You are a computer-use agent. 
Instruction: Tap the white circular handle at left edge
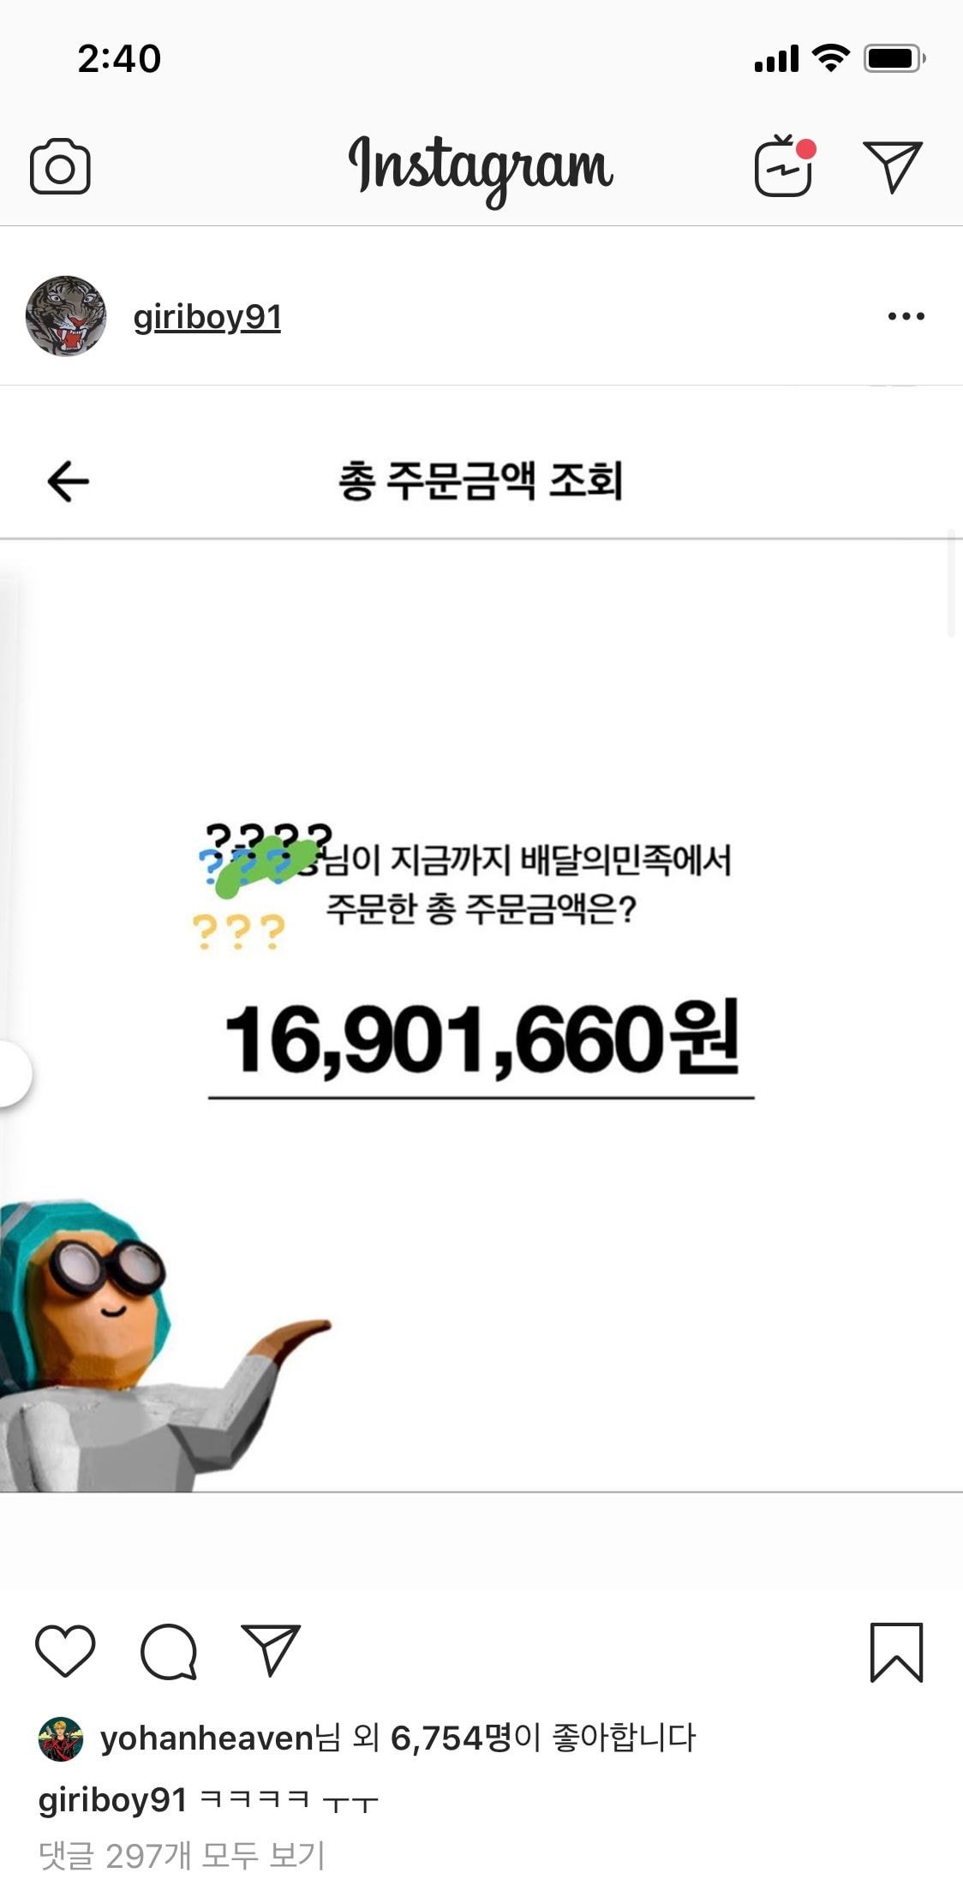point(15,1073)
